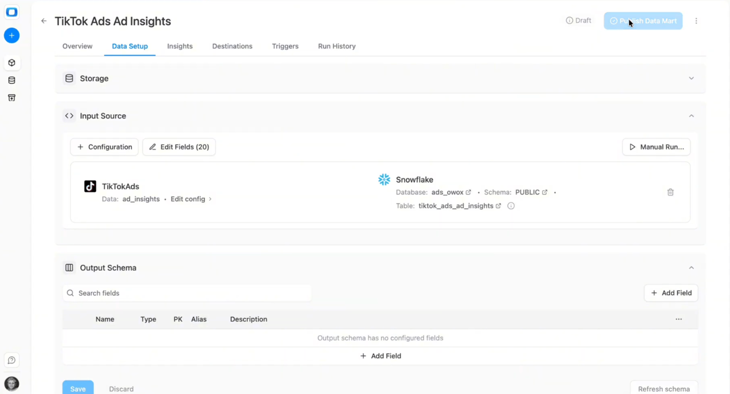
Task: Click the Input Source code brackets icon
Action: tap(69, 116)
